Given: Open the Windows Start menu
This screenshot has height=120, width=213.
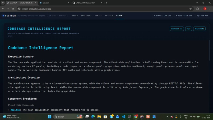Looking at the screenshot, I should (50, 117).
